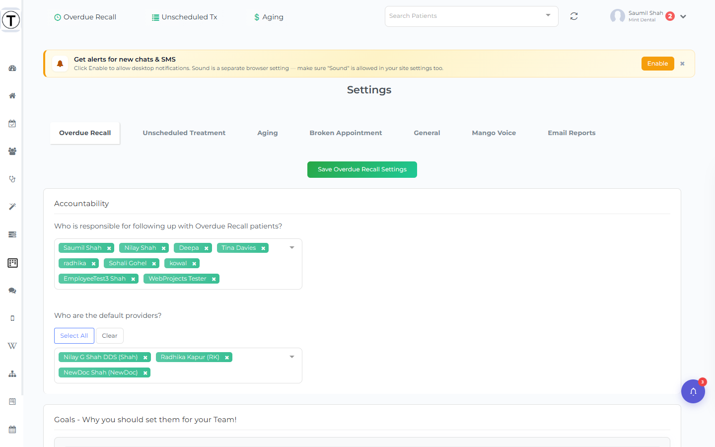Open the sitemap hierarchy sidebar icon
This screenshot has width=715, height=447.
[x=12, y=374]
